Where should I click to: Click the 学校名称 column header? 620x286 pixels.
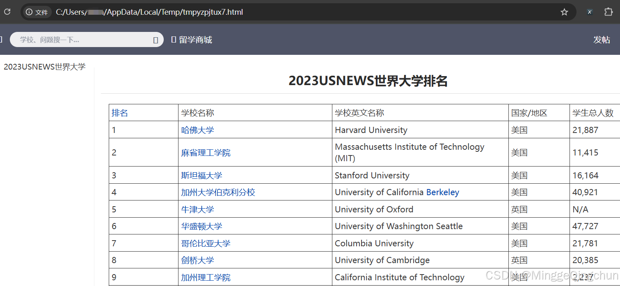[x=255, y=113]
